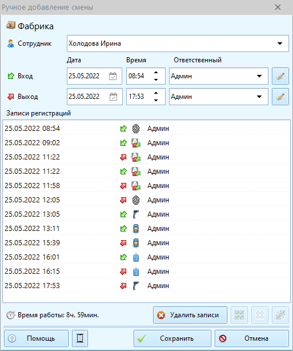Image resolution: width=293 pixels, height=351 pixels.
Task: Expand the Сотрудник dropdown list
Action: point(280,43)
